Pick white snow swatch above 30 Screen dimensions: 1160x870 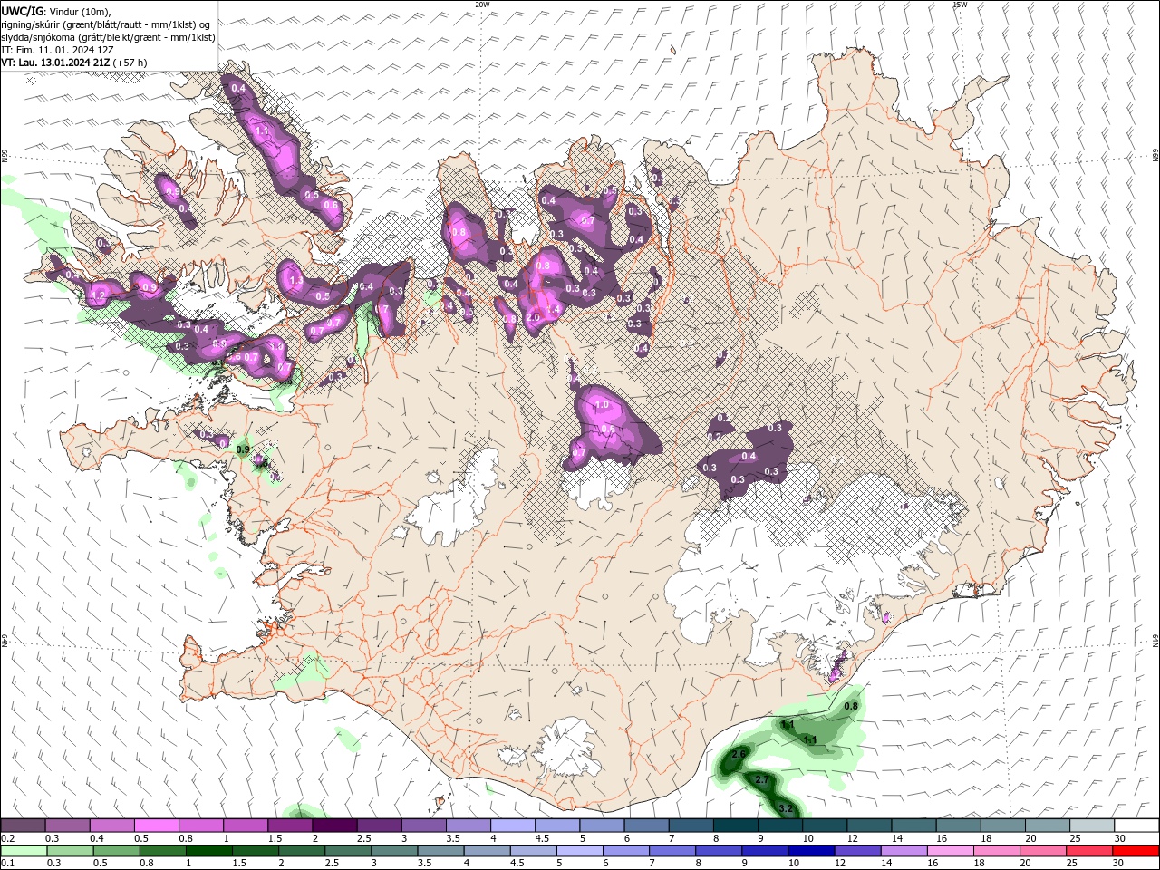1136,826
